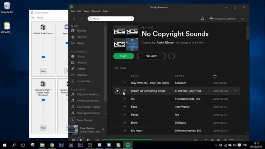Sort by the date added calendar icon
The image size is (265, 149).
[x=215, y=76]
